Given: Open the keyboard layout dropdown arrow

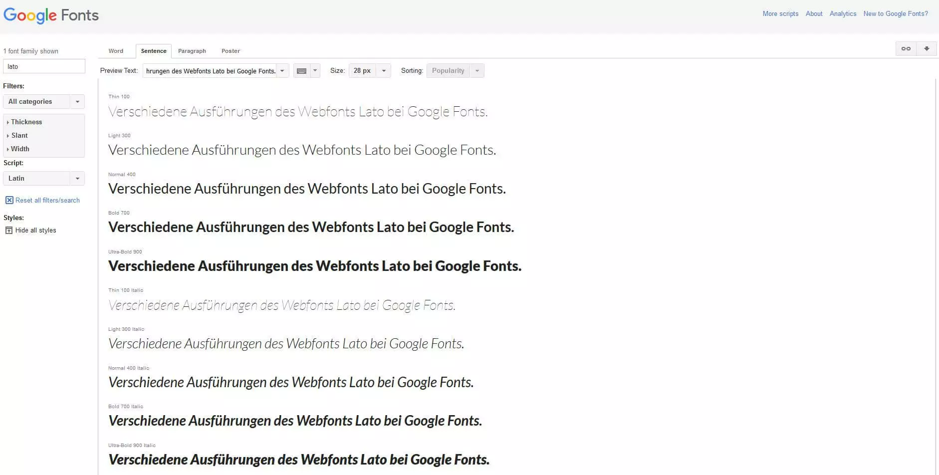Looking at the screenshot, I should tap(315, 71).
